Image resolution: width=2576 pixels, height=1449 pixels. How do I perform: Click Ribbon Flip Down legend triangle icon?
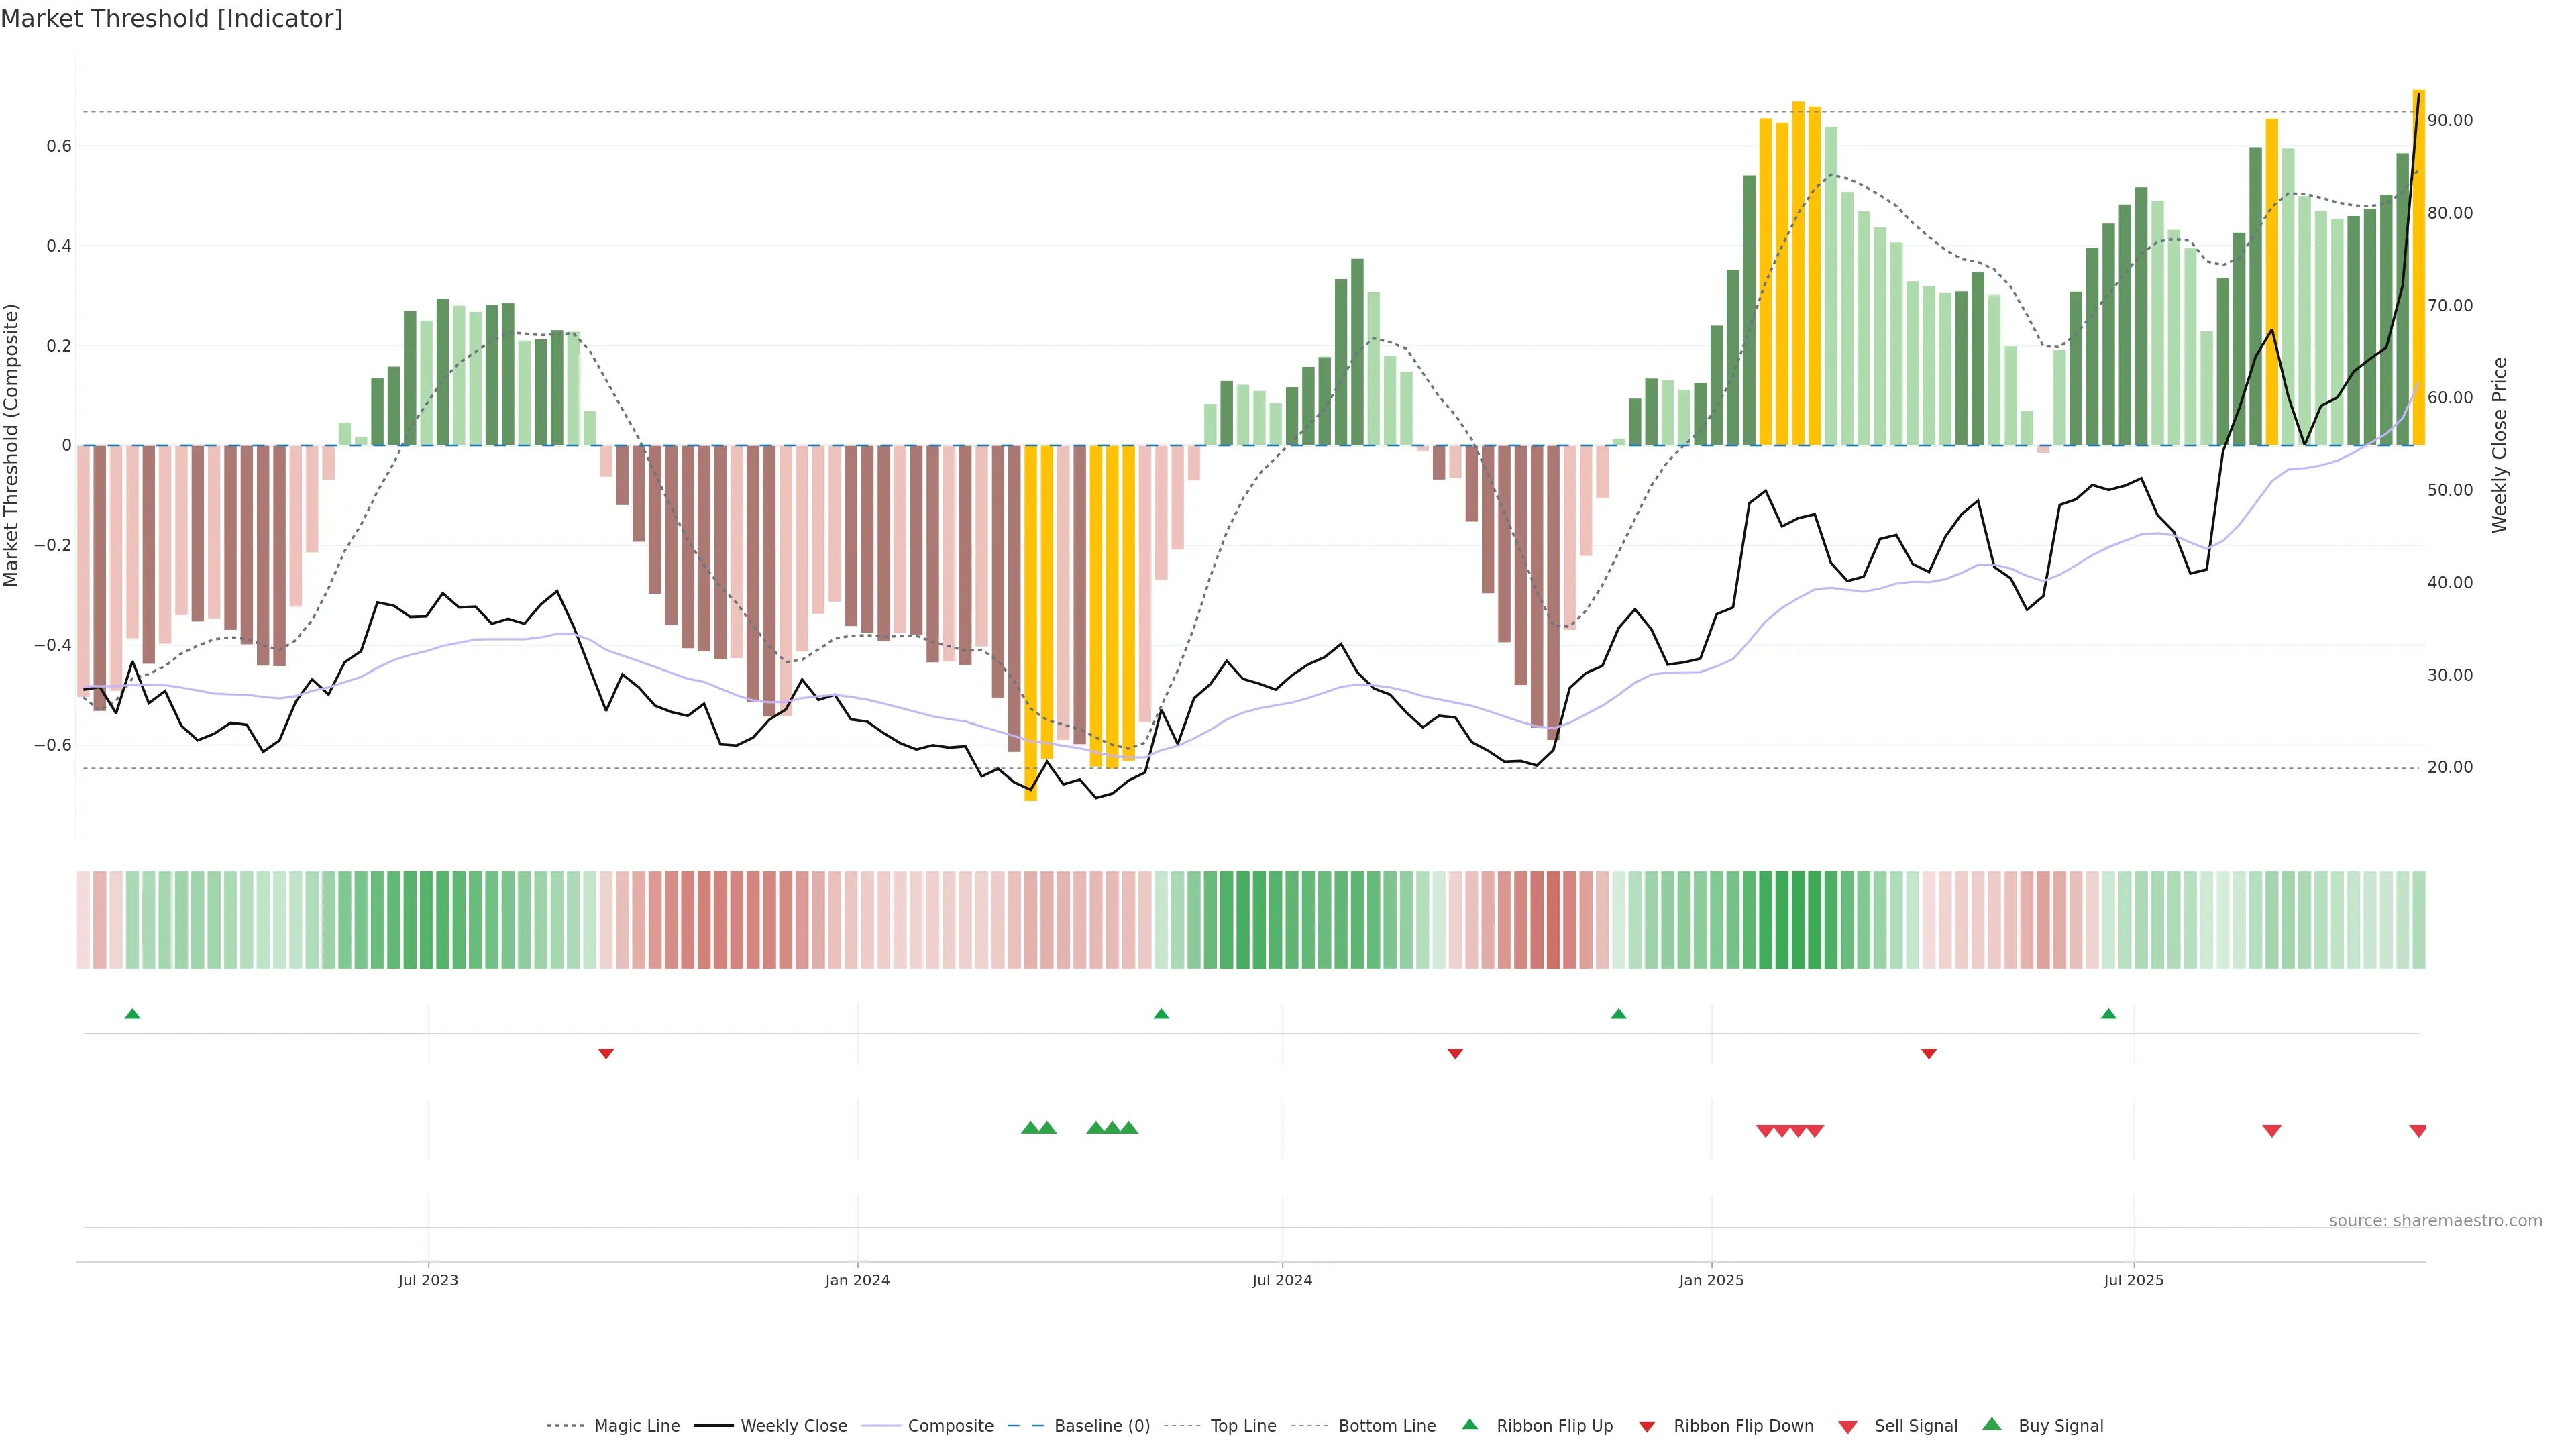pyautogui.click(x=1647, y=1427)
